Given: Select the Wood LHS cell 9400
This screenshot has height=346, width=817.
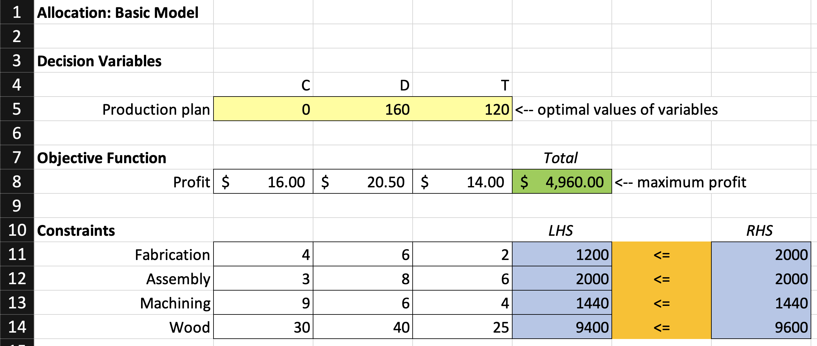Looking at the screenshot, I should coord(562,327).
